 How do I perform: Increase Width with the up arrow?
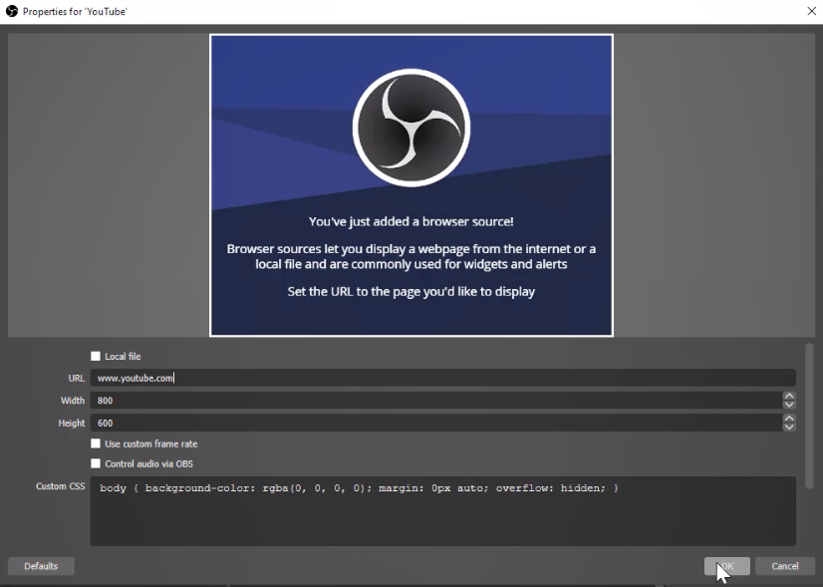788,396
